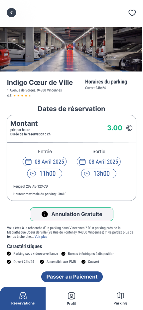Viewport: 143px width, 310px height.
Task: Open the parking garage photo
Action: pyautogui.click(x=71, y=50)
